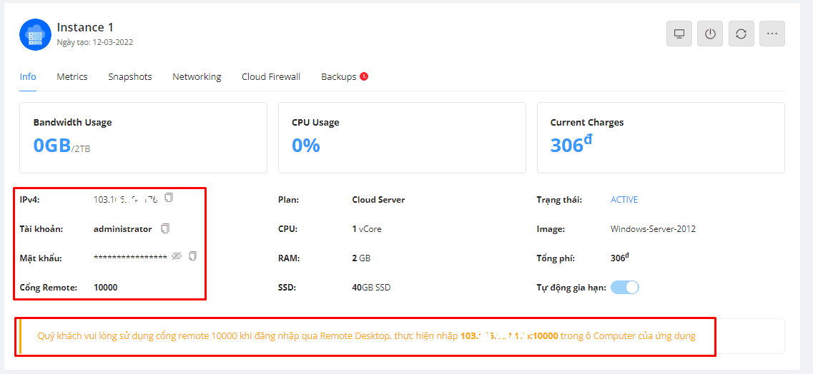Copy the IPv4 address
This screenshot has width=813, height=374.
169,198
